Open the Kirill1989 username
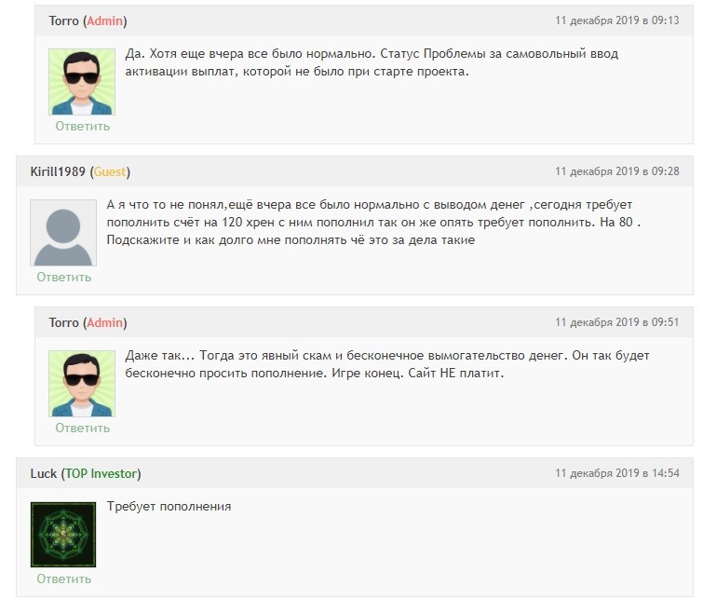The height and width of the screenshot is (599, 703). coord(58,171)
